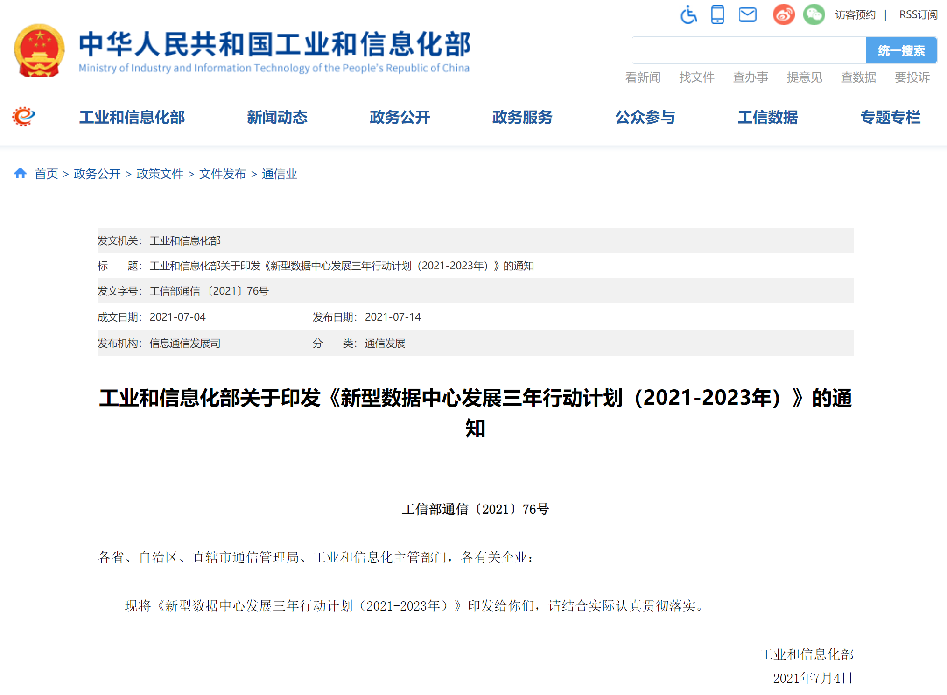
Task: Open the 工信数据 navigation menu
Action: coord(768,117)
